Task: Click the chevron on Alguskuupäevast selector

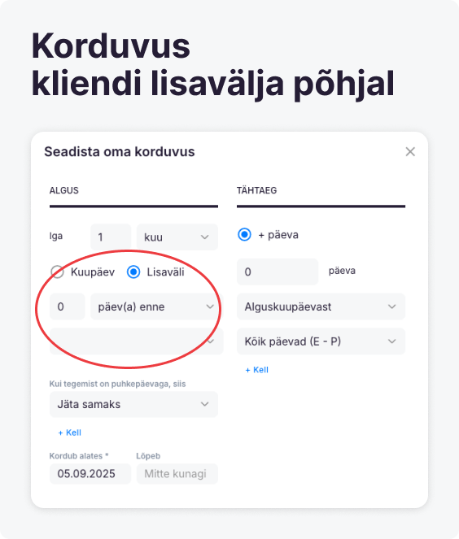Action: [392, 306]
